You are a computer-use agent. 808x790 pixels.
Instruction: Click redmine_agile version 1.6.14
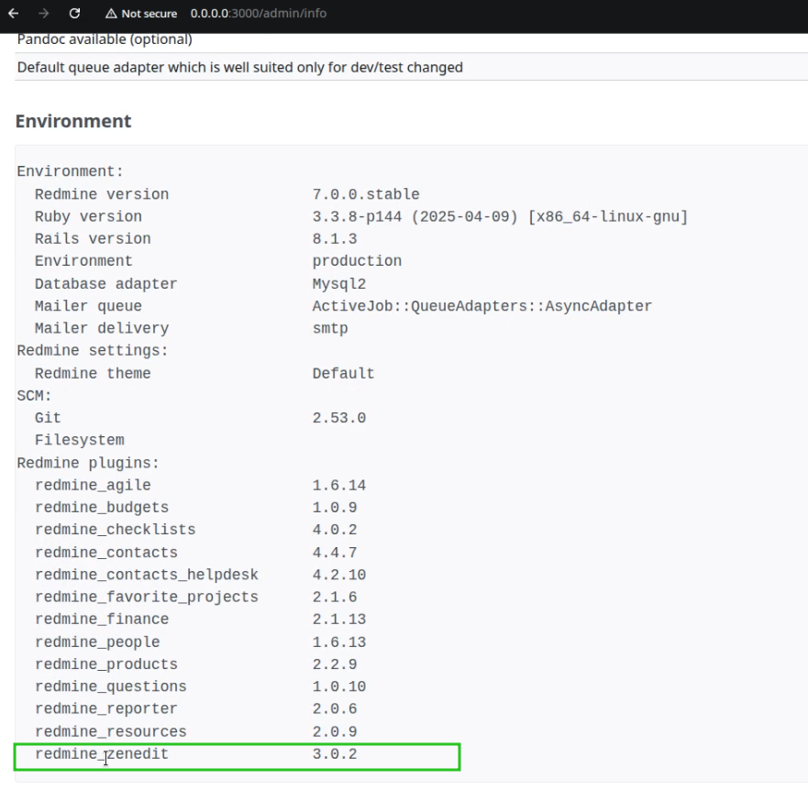pyautogui.click(x=339, y=485)
